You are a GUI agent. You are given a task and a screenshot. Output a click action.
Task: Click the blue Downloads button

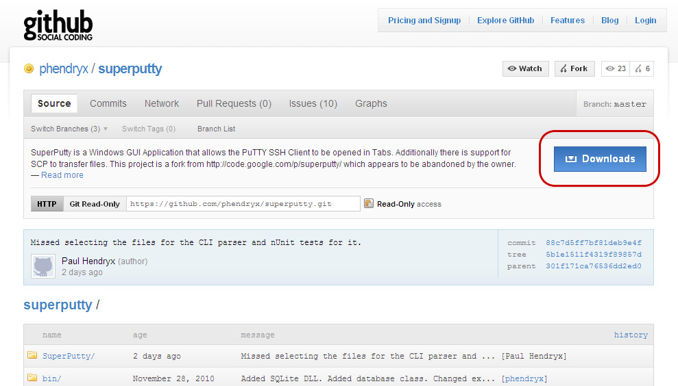click(x=600, y=159)
